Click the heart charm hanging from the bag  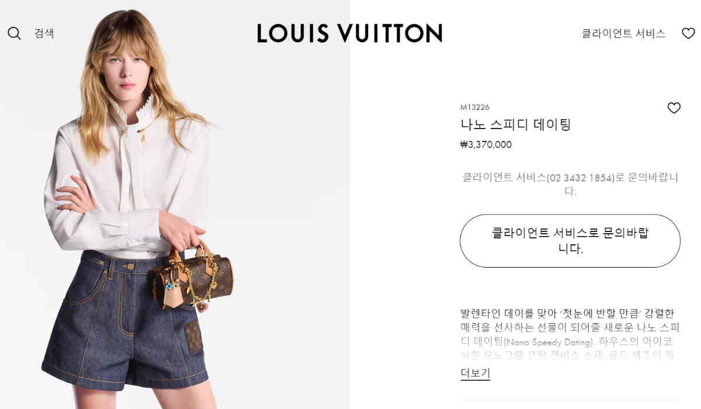(203, 306)
